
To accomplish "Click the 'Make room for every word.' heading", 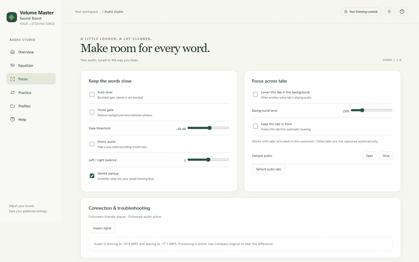I will click(x=145, y=48).
